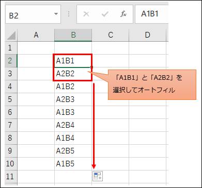The width and height of the screenshot is (202, 188).
Task: Click cell containing A1B4
Action: tap(73, 138)
